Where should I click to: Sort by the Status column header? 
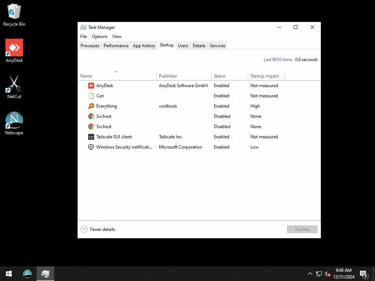click(230, 76)
